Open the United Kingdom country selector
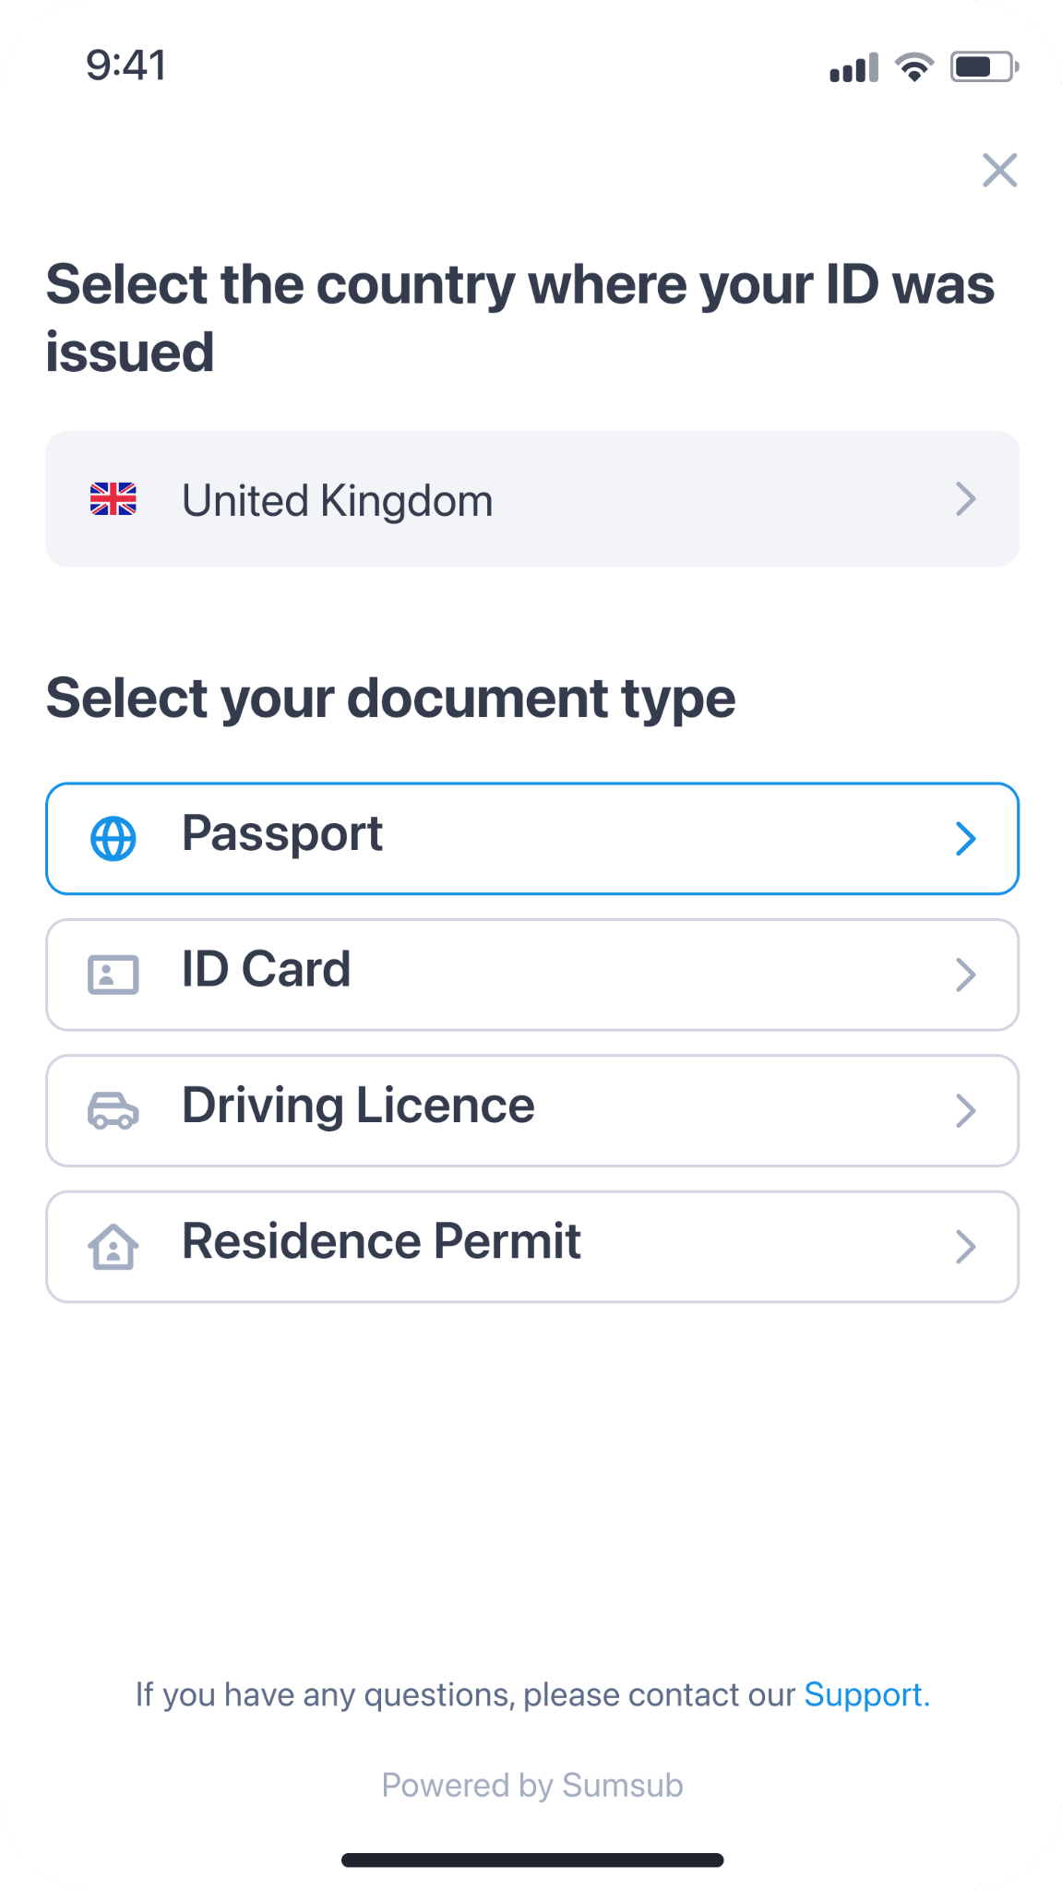Image resolution: width=1062 pixels, height=1890 pixels. tap(531, 499)
